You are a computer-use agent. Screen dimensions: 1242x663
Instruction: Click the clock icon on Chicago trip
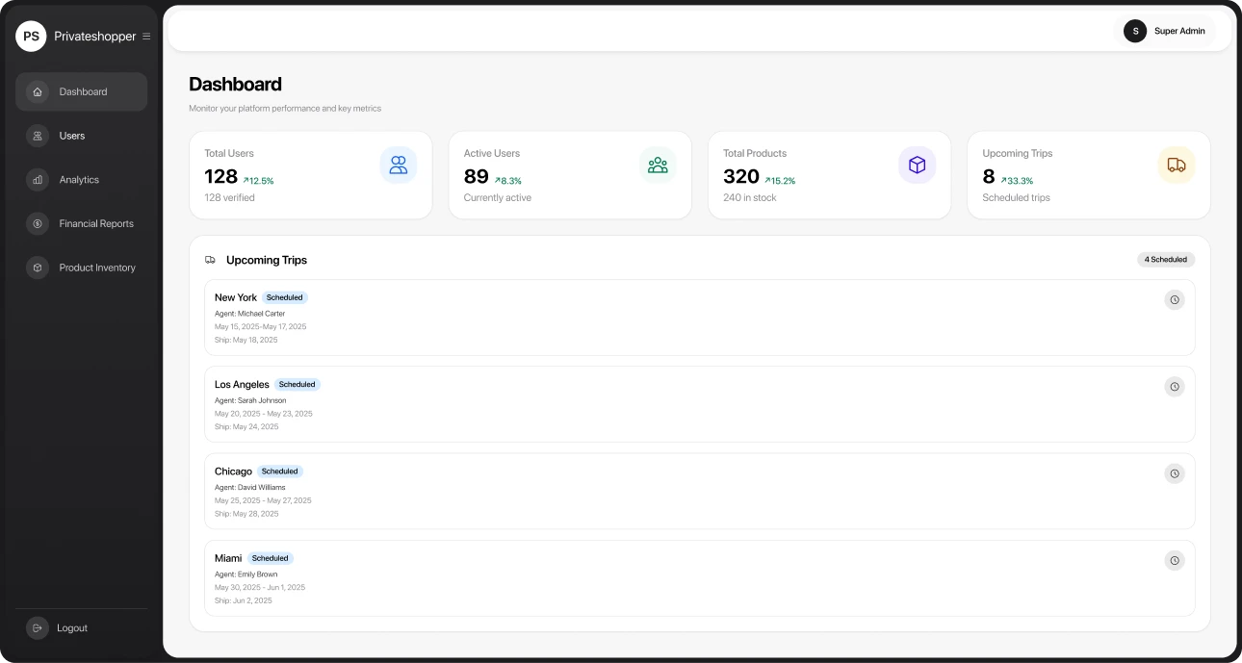coord(1175,473)
